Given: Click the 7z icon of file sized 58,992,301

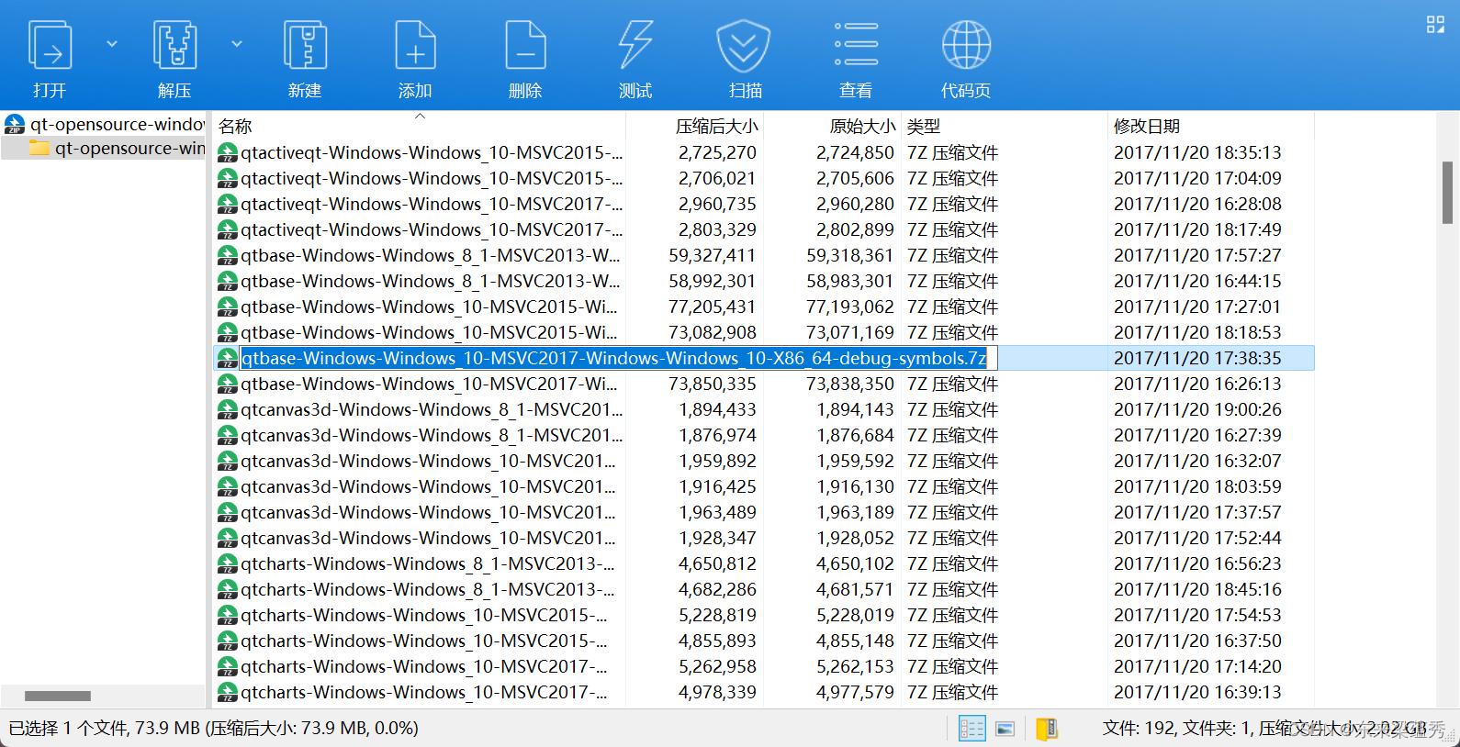Looking at the screenshot, I should click(x=227, y=282).
